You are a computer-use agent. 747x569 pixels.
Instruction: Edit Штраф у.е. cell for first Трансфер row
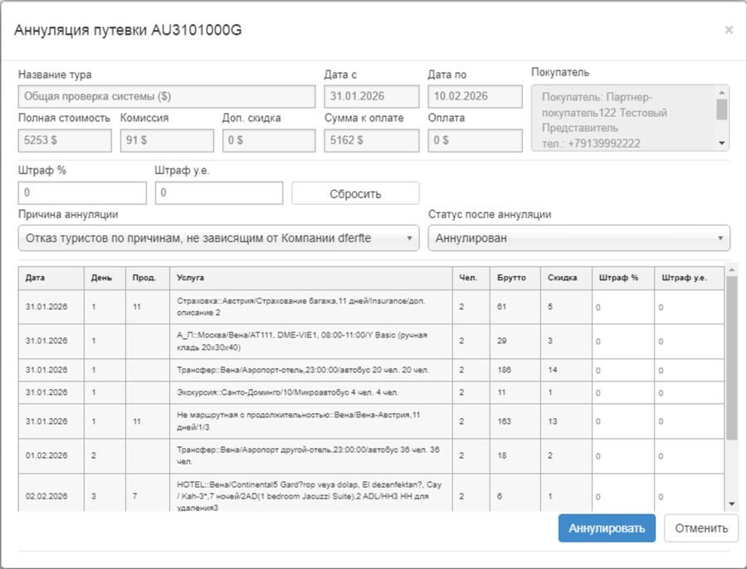tap(689, 371)
